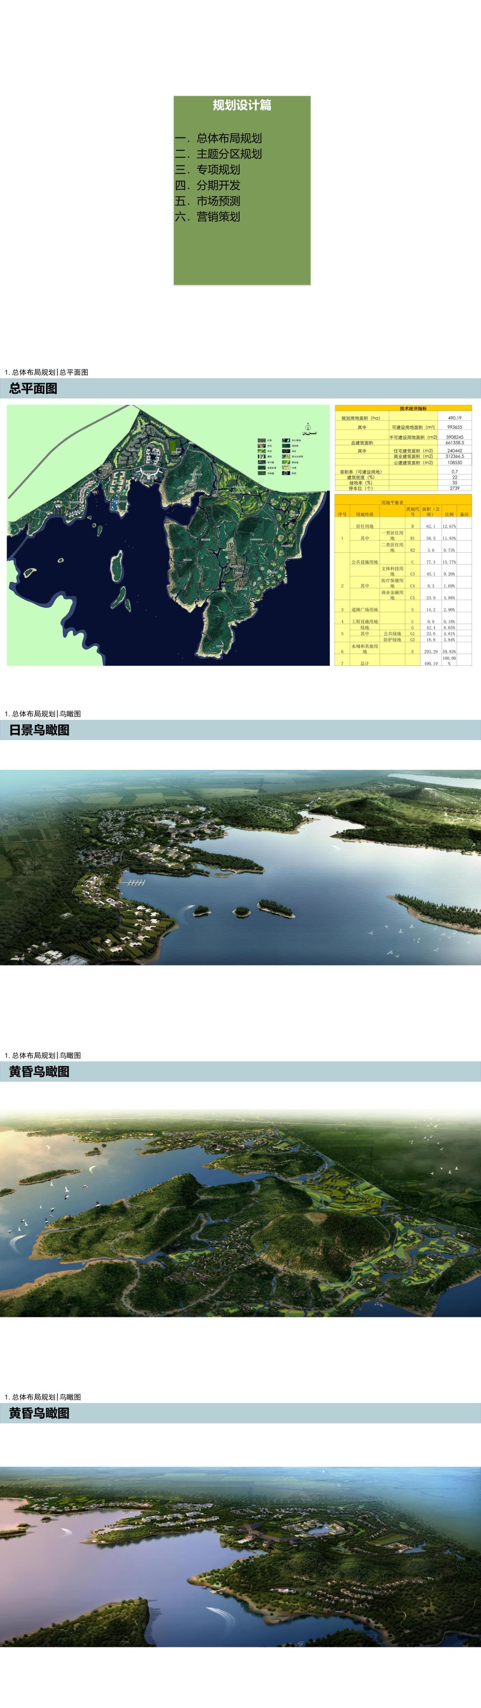Click the 防护绿地 cell
The height and width of the screenshot is (1708, 481).
click(392, 640)
